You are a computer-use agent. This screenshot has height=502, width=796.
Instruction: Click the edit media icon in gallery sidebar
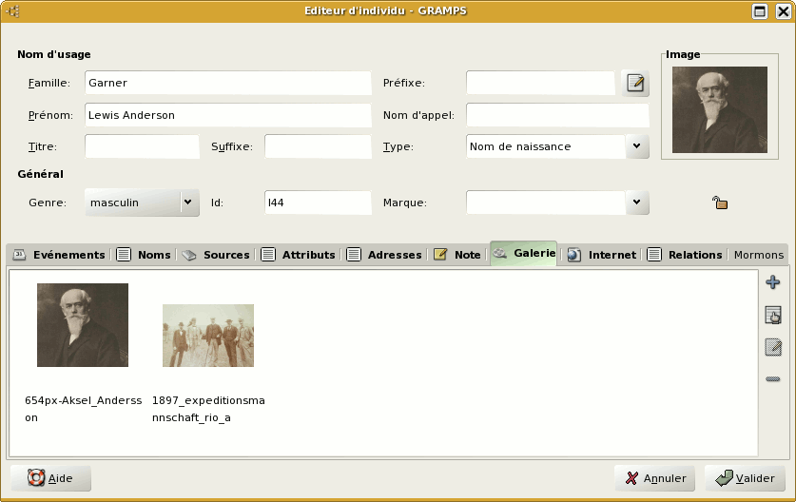coord(772,347)
